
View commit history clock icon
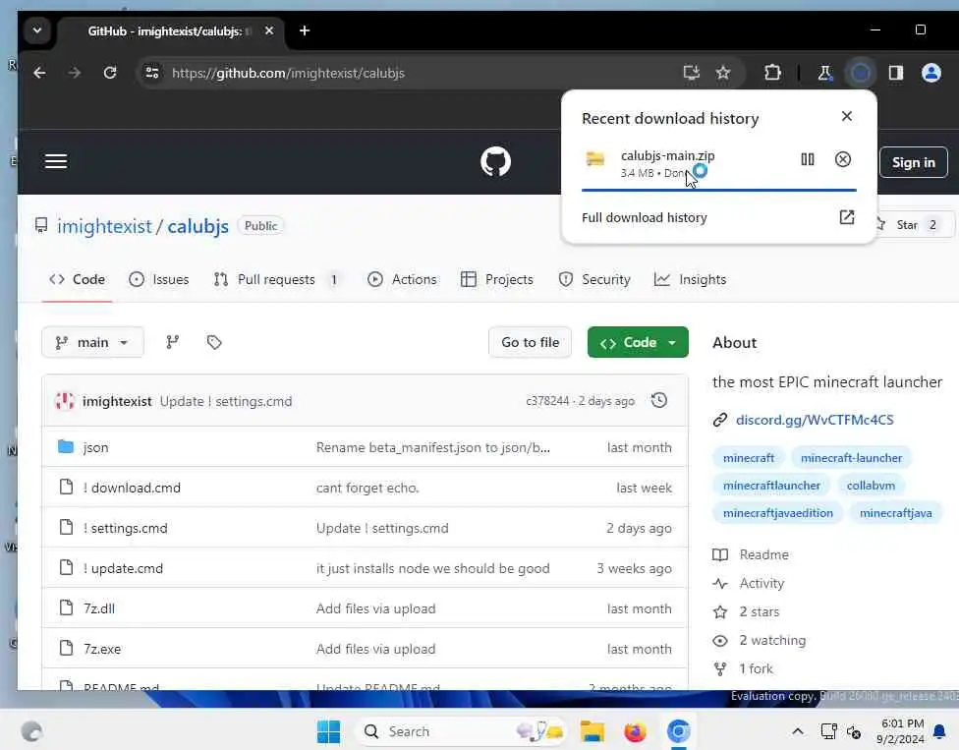[658, 401]
